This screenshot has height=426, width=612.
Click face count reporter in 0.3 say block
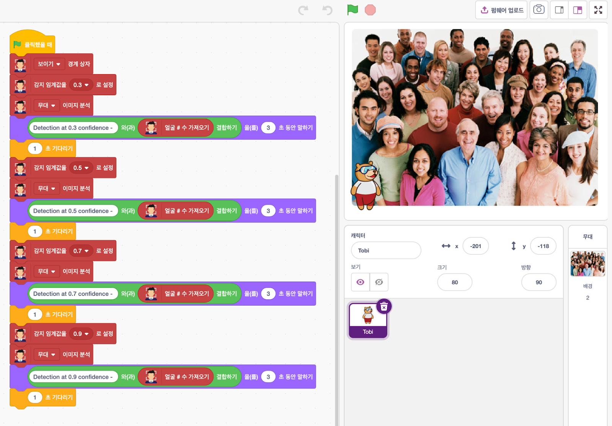coord(176,128)
